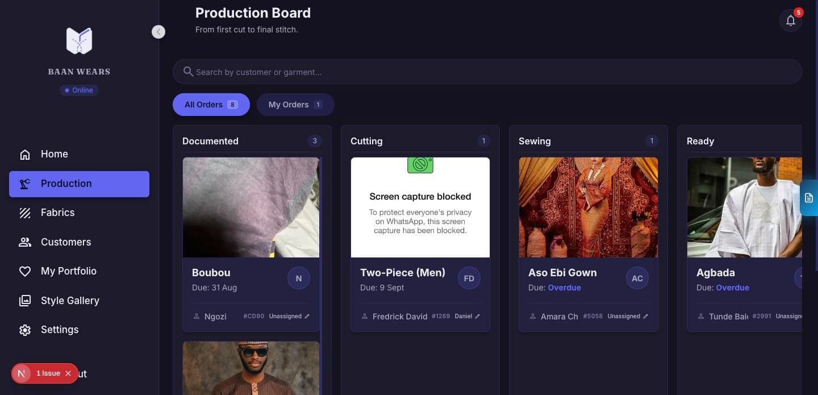The height and width of the screenshot is (395, 818).
Task: Open the notifications bell
Action: (x=790, y=21)
